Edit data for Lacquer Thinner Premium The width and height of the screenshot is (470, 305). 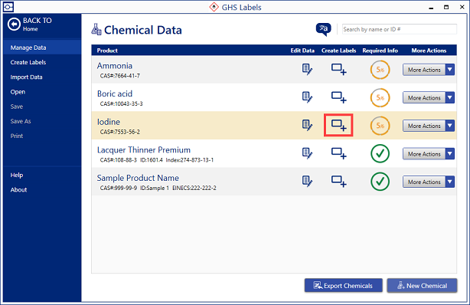(307, 153)
